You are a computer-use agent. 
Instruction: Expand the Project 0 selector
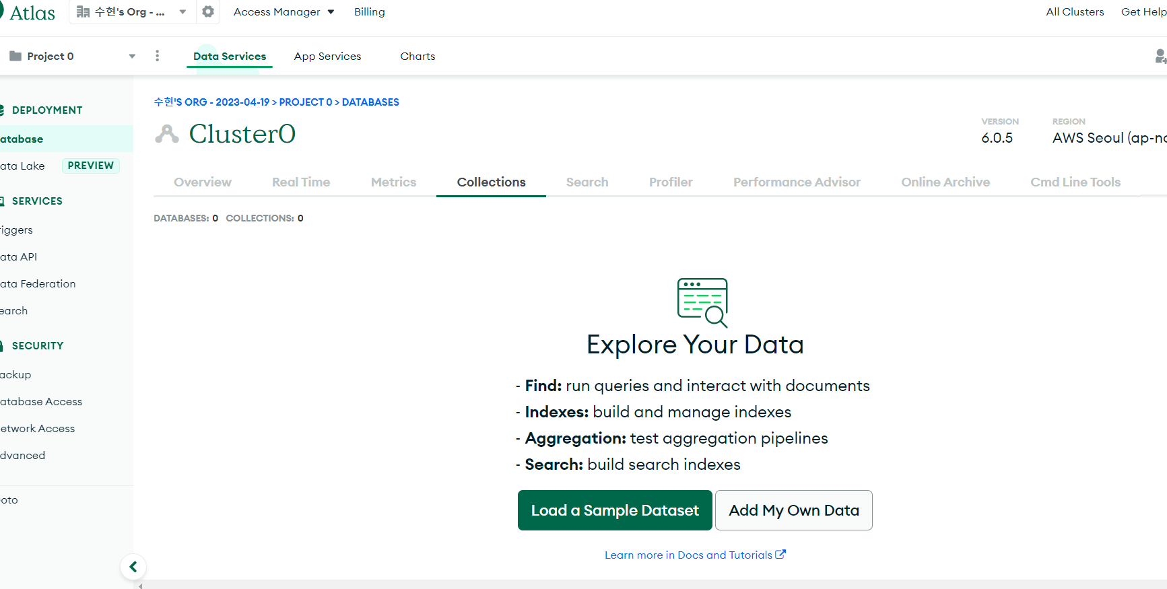[x=73, y=56]
